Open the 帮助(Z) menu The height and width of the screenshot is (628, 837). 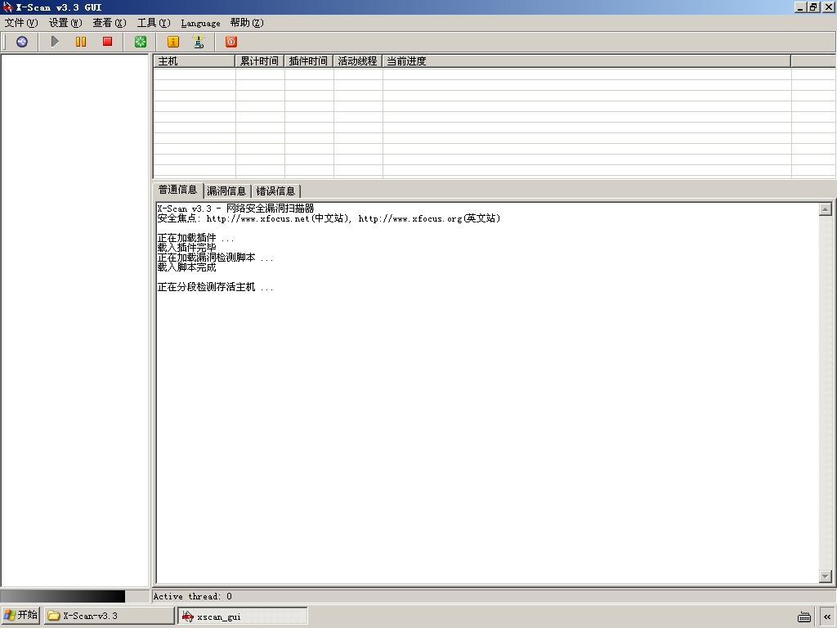coord(247,23)
